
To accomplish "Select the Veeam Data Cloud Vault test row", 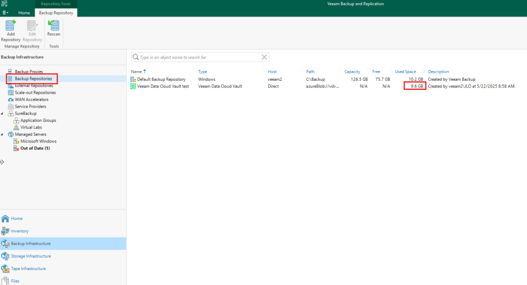I will coord(327,86).
